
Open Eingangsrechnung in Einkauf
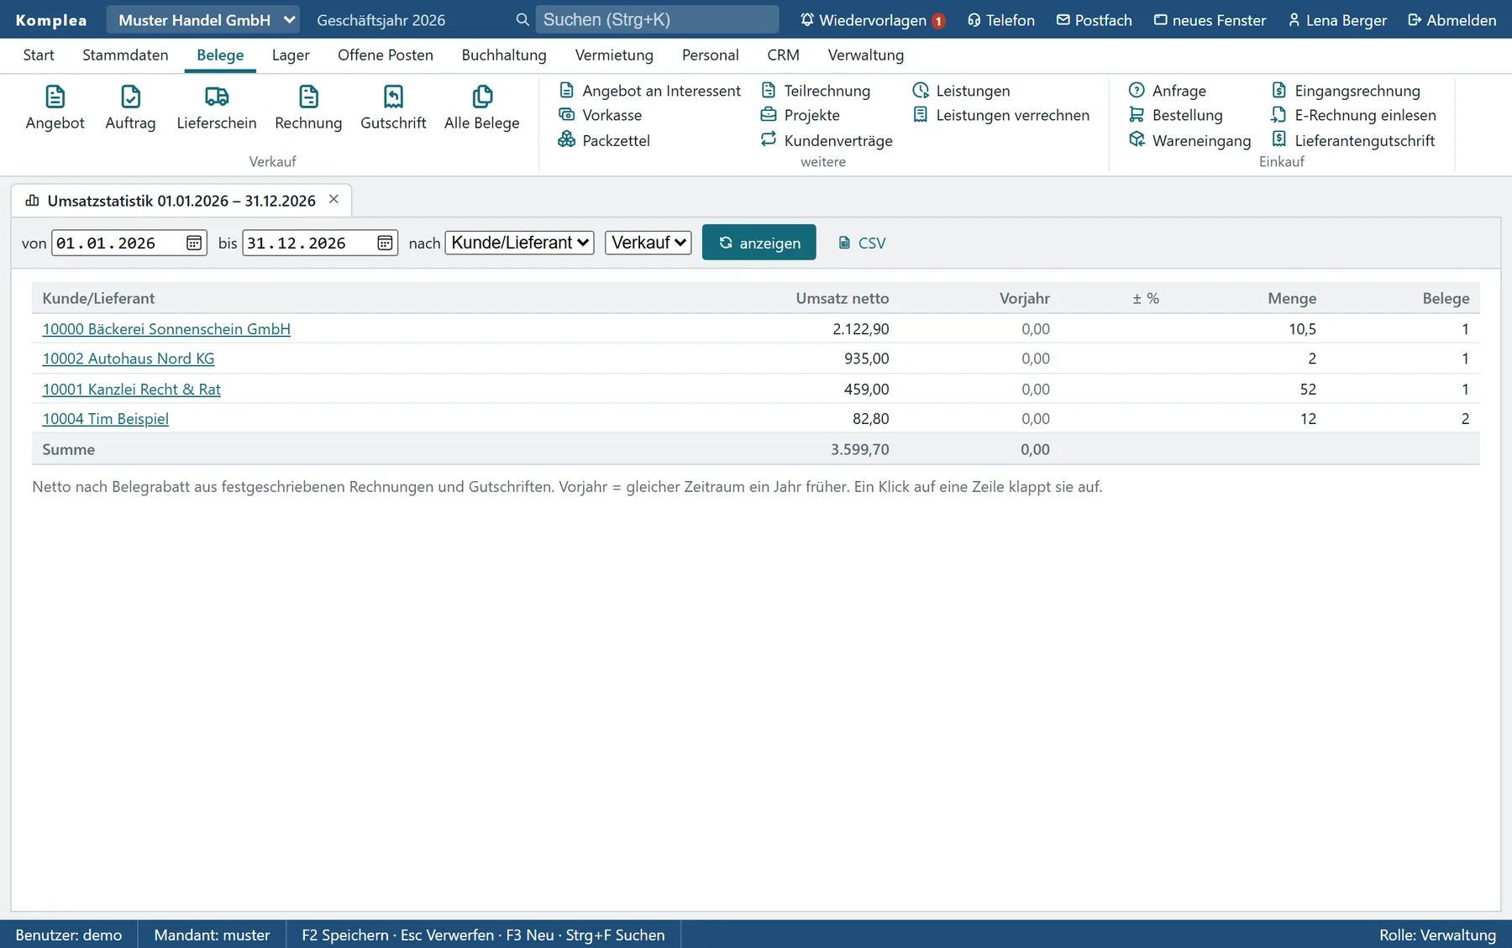coord(1346,91)
